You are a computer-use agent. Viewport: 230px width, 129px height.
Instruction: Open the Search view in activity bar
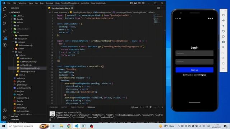click(5, 16)
